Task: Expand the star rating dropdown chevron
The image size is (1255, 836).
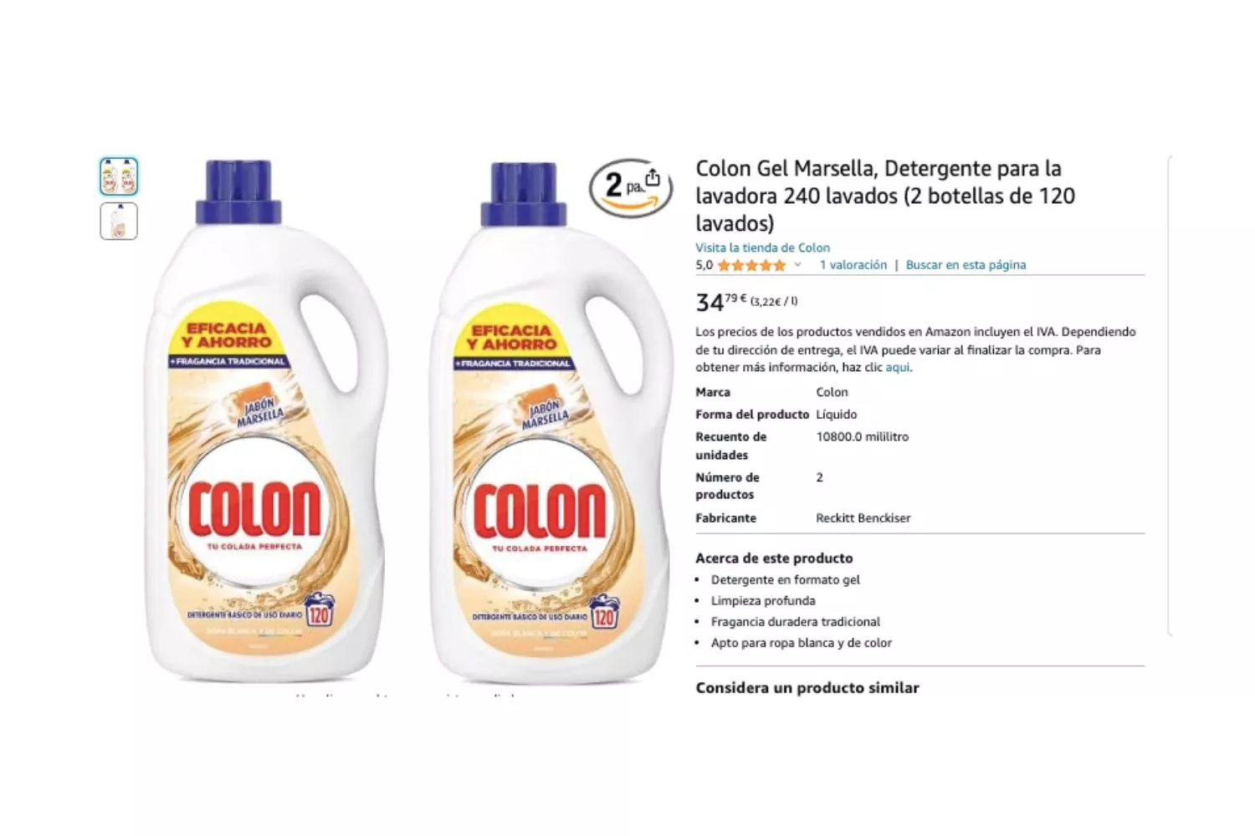Action: (x=797, y=265)
